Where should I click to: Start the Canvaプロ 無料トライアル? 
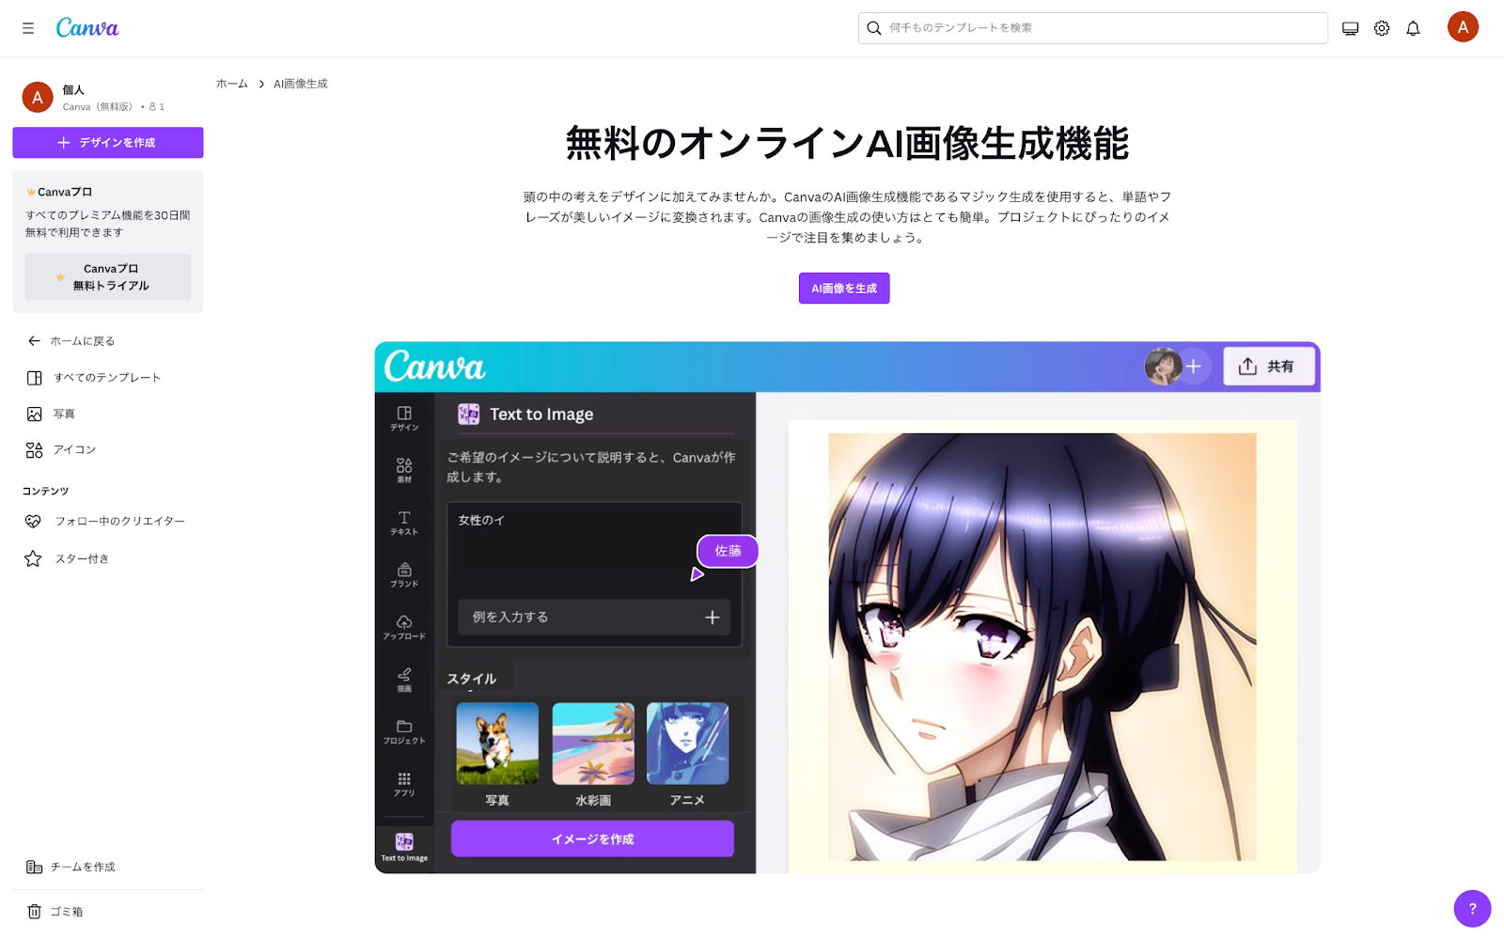pos(108,277)
